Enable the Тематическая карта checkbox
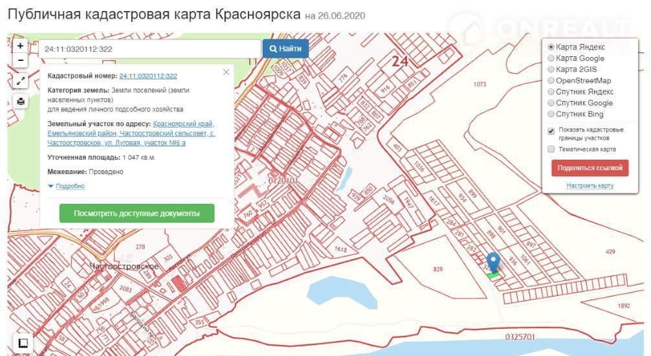This screenshot has width=651, height=356. coord(551,150)
